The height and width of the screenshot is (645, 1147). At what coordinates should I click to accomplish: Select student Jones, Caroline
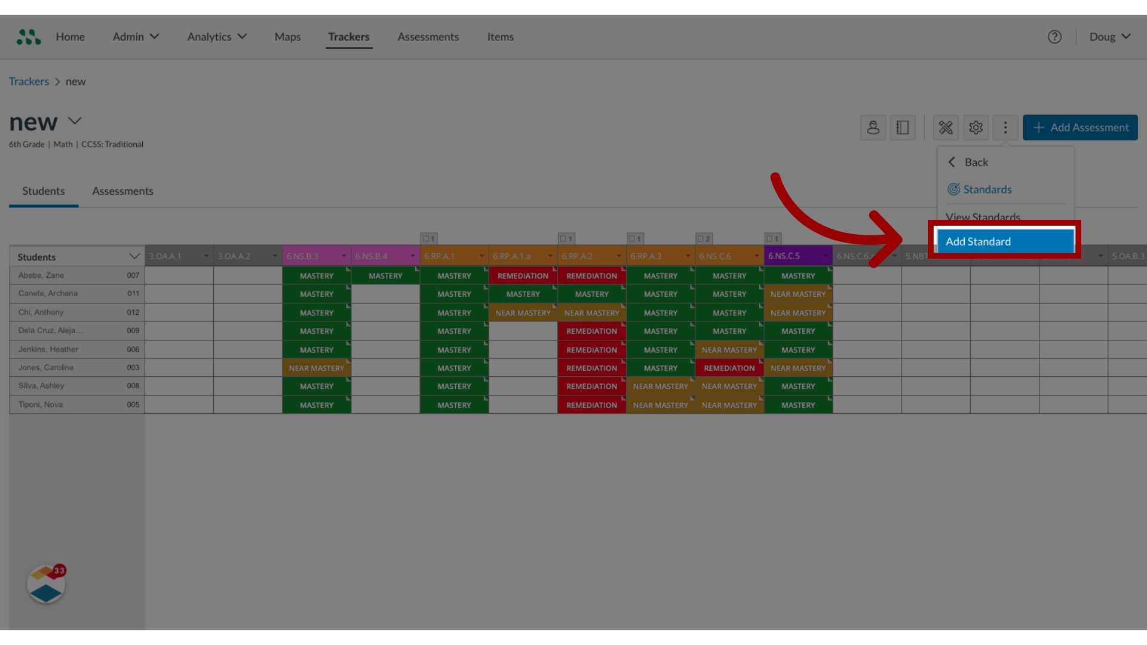point(46,367)
